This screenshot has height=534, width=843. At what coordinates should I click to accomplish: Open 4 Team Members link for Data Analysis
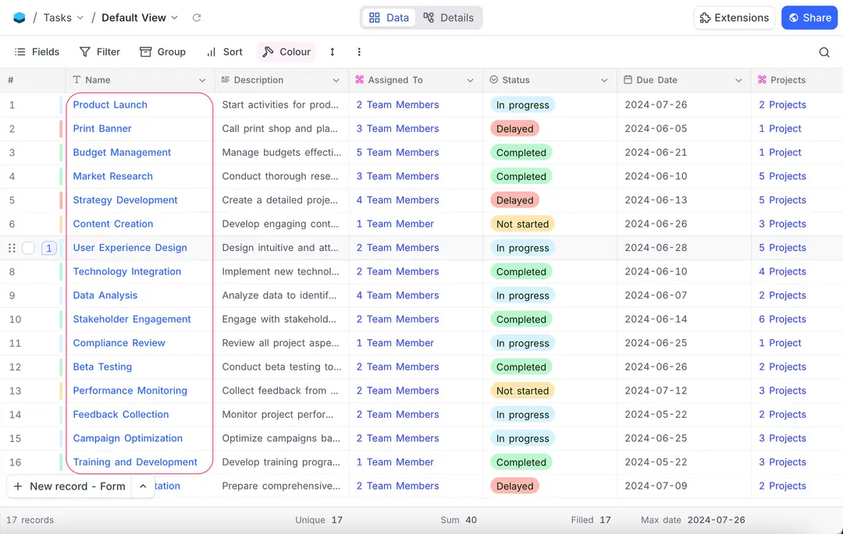pos(398,295)
